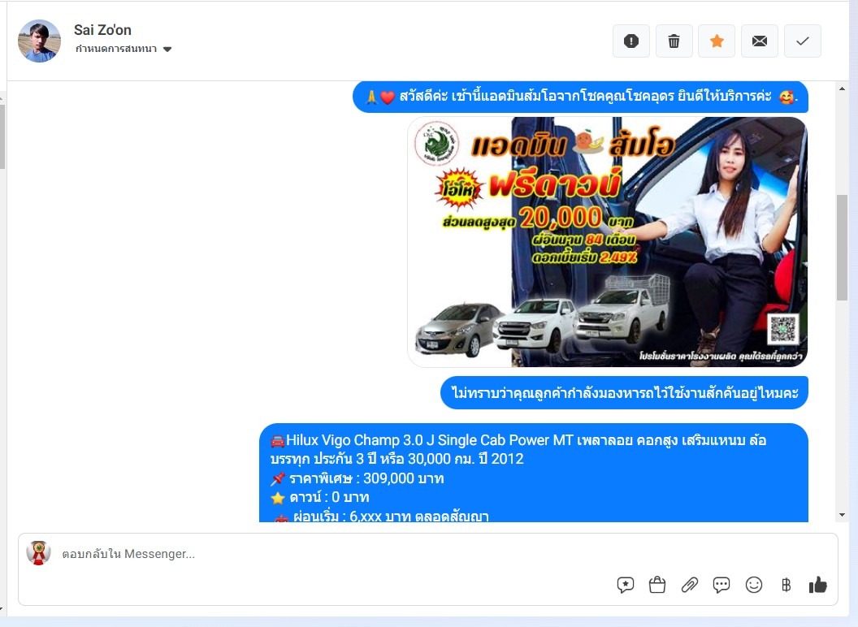Delete conversation using trash icon
858x627 pixels.
click(674, 41)
